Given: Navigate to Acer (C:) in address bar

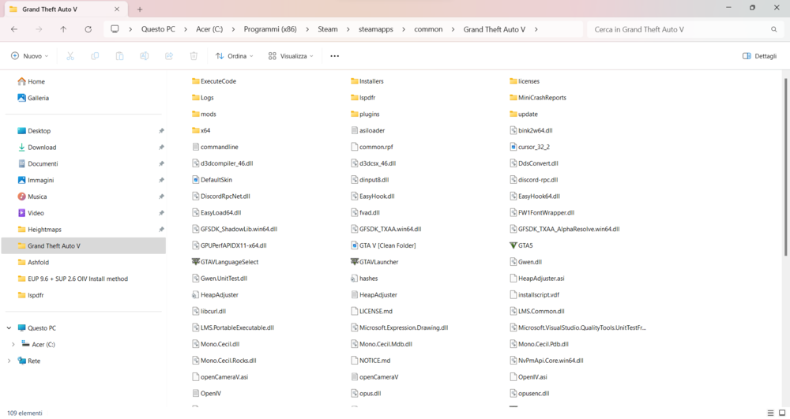Looking at the screenshot, I should pos(209,29).
